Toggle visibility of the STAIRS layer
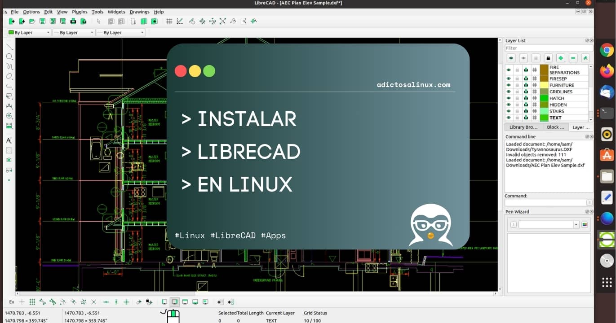The image size is (616, 323). pos(509,111)
